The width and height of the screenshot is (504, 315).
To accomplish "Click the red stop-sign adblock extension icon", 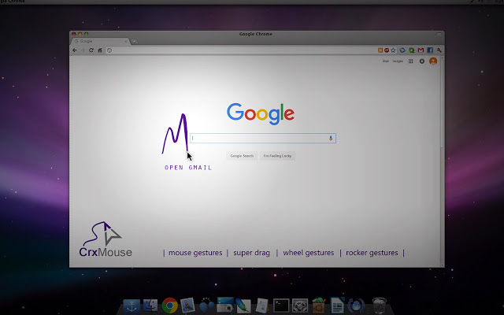I will [387, 50].
